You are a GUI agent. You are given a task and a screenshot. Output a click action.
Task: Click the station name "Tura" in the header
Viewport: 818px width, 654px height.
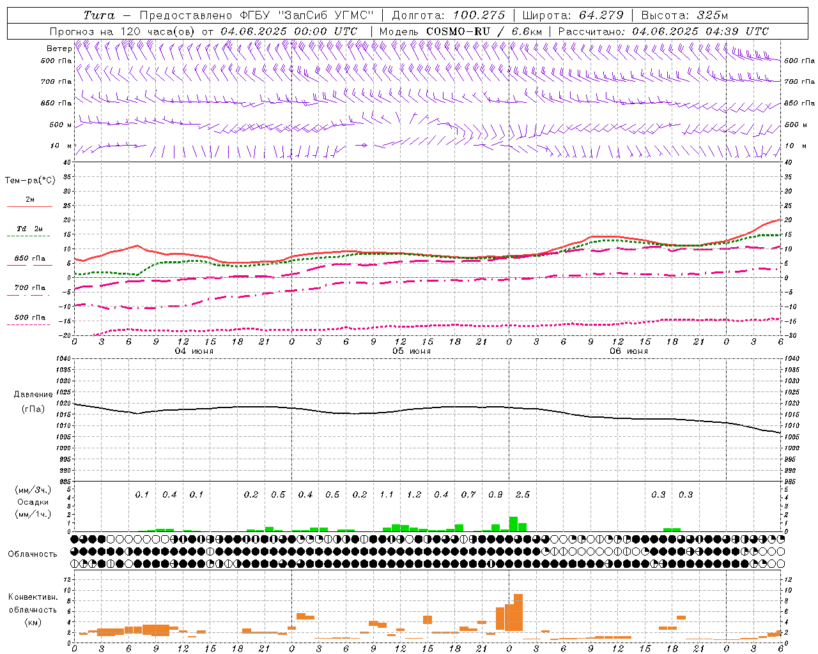[x=99, y=15]
